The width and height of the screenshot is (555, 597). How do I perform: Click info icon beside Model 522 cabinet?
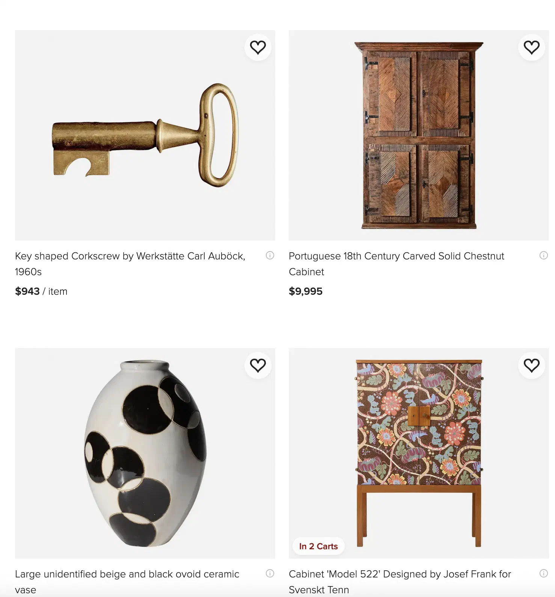coord(543,573)
